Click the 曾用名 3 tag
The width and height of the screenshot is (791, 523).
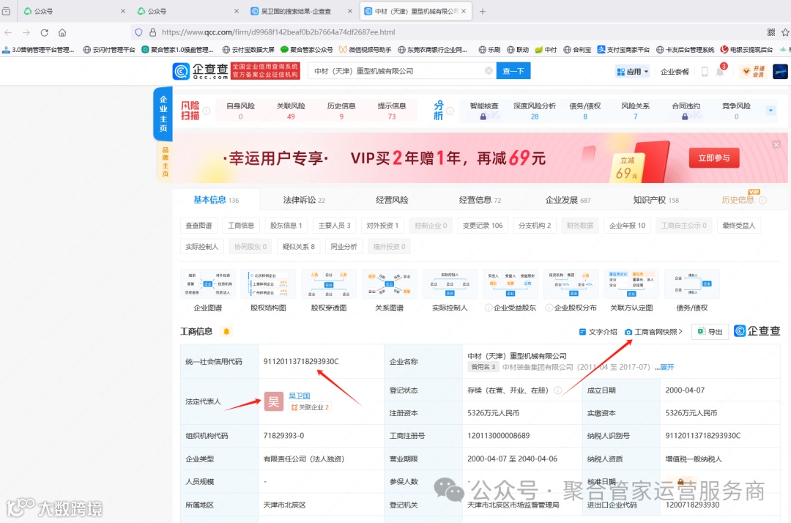click(483, 367)
